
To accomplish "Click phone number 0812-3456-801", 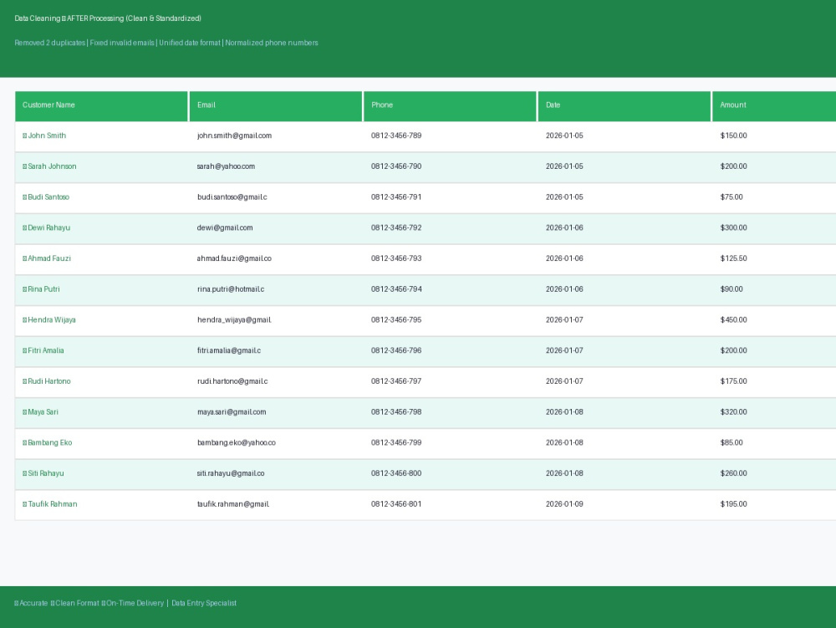I will (x=396, y=504).
